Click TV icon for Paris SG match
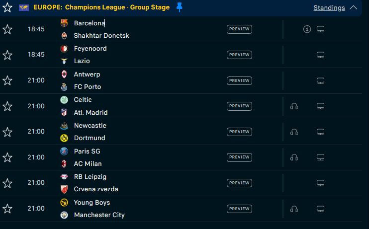 click(x=321, y=157)
